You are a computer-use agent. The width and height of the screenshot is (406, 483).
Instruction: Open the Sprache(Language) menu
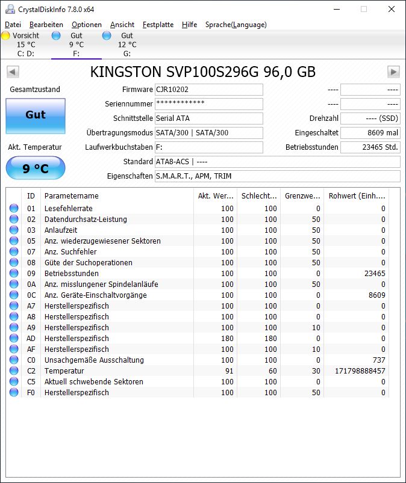tap(236, 25)
